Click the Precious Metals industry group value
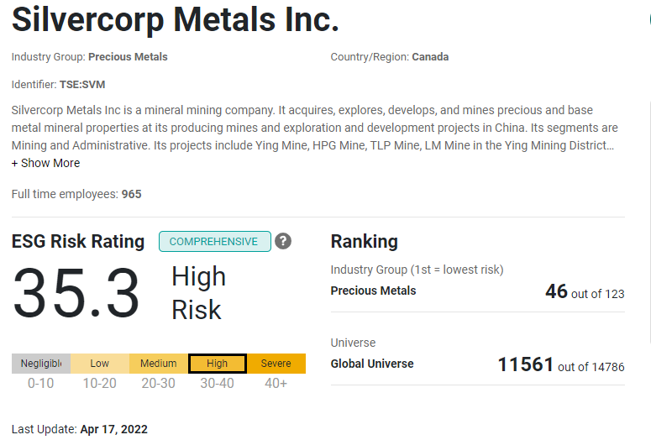 click(x=128, y=57)
